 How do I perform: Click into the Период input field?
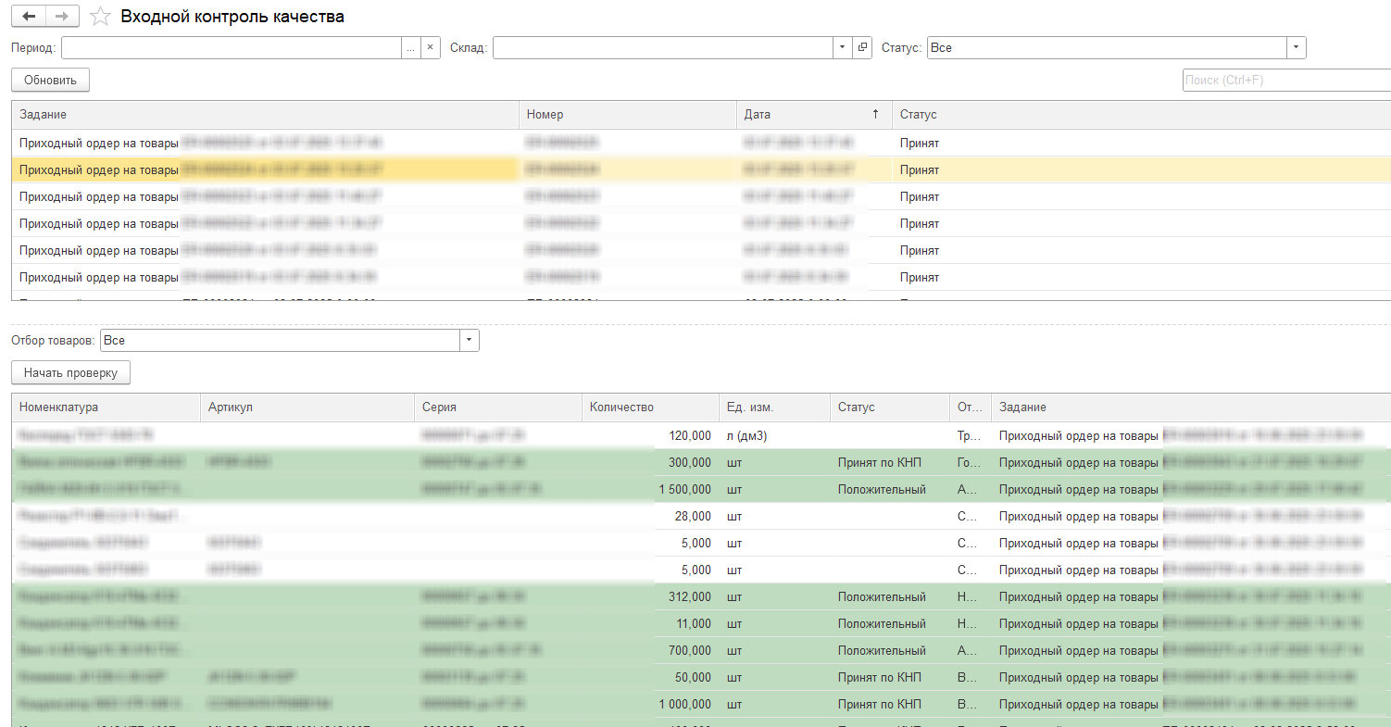point(231,47)
